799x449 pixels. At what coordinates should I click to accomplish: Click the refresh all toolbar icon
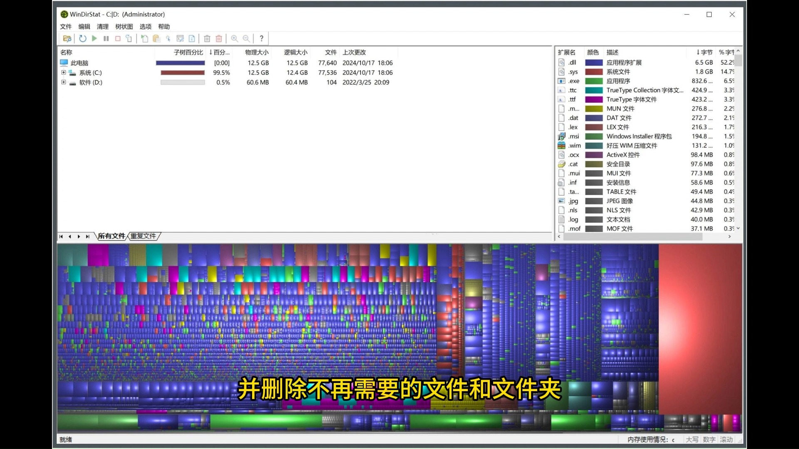click(x=83, y=39)
